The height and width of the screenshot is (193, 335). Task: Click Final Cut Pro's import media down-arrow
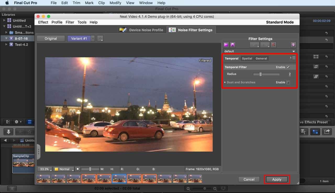click(x=8, y=132)
